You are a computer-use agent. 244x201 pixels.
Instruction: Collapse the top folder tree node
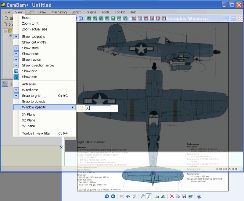pos(5,31)
